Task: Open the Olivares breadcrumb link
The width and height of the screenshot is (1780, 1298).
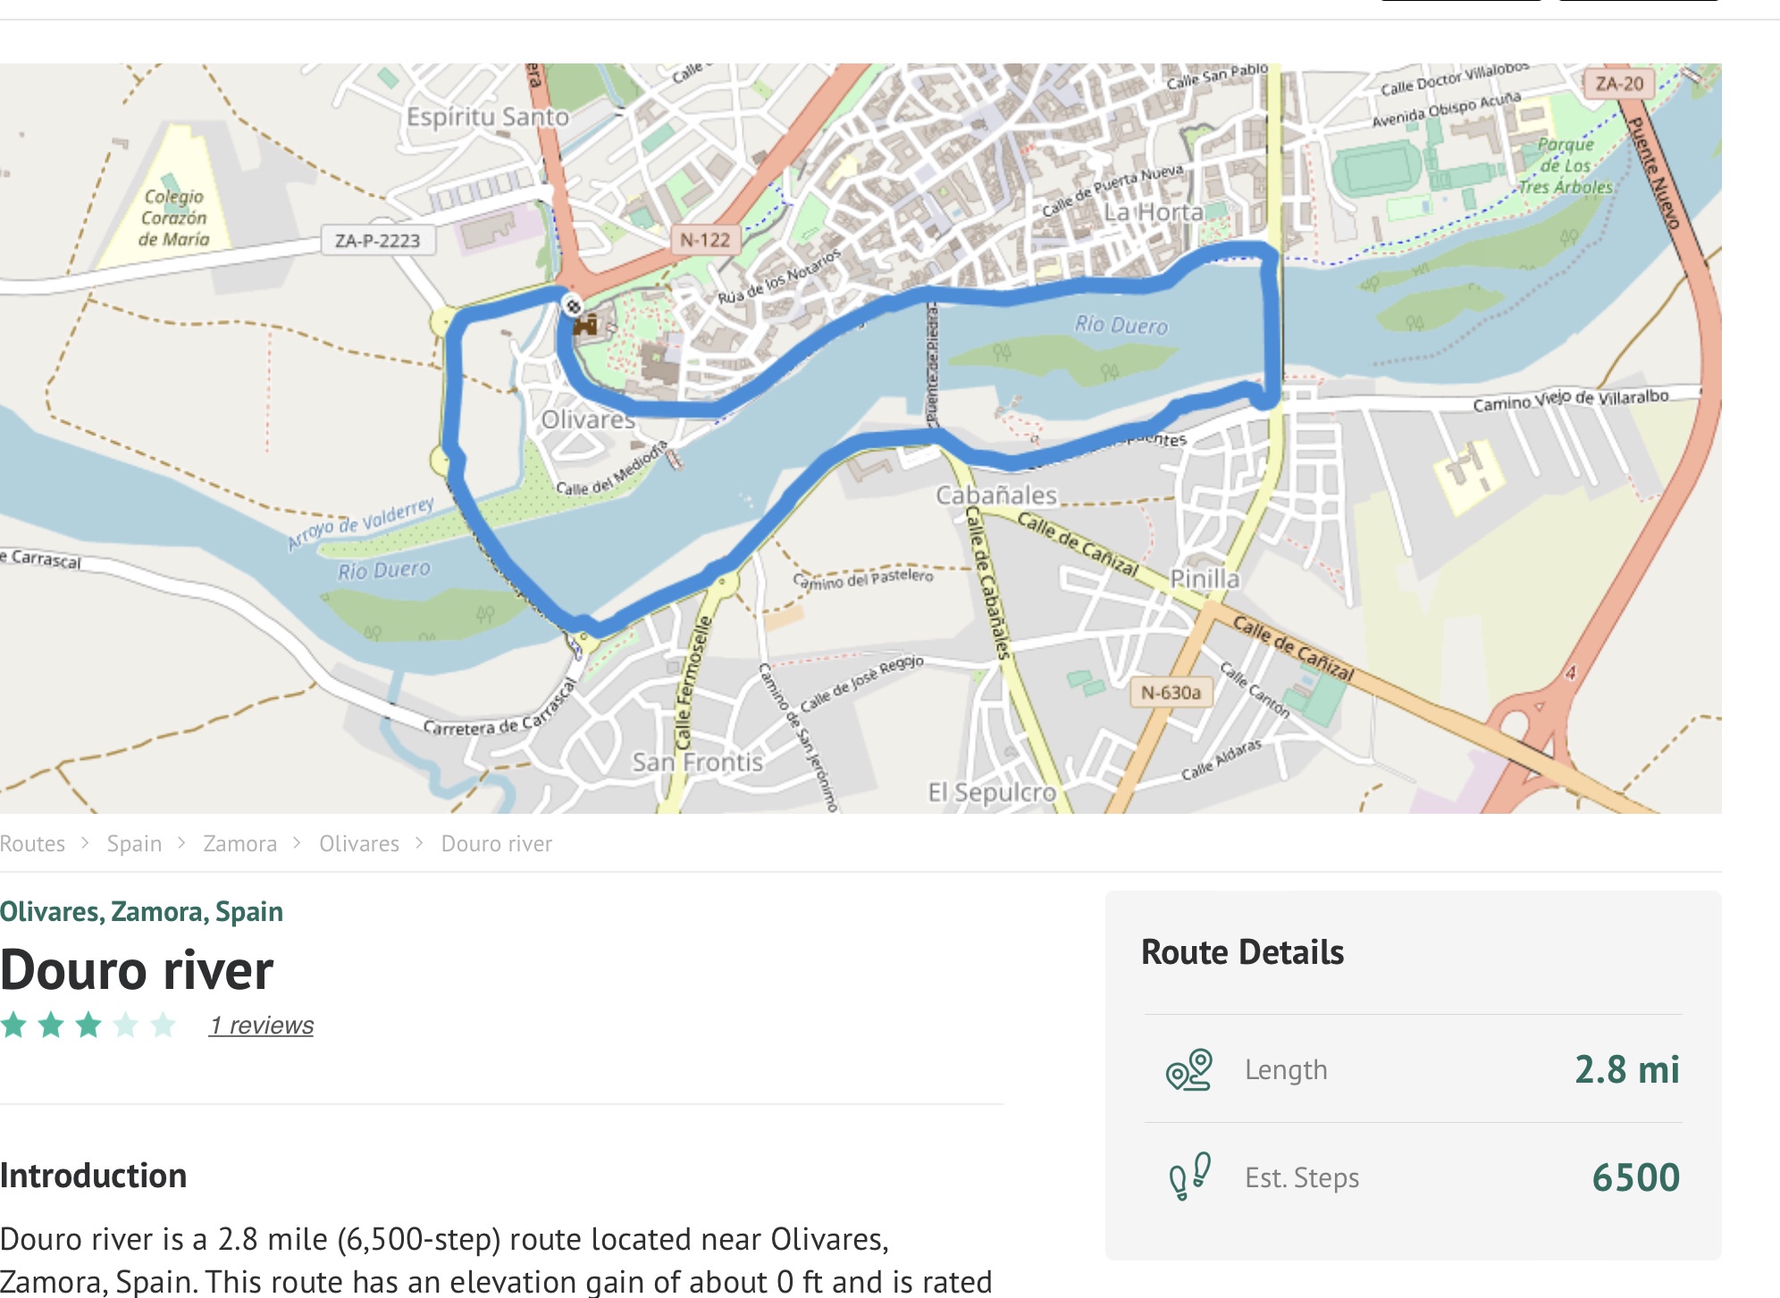Action: (359, 843)
